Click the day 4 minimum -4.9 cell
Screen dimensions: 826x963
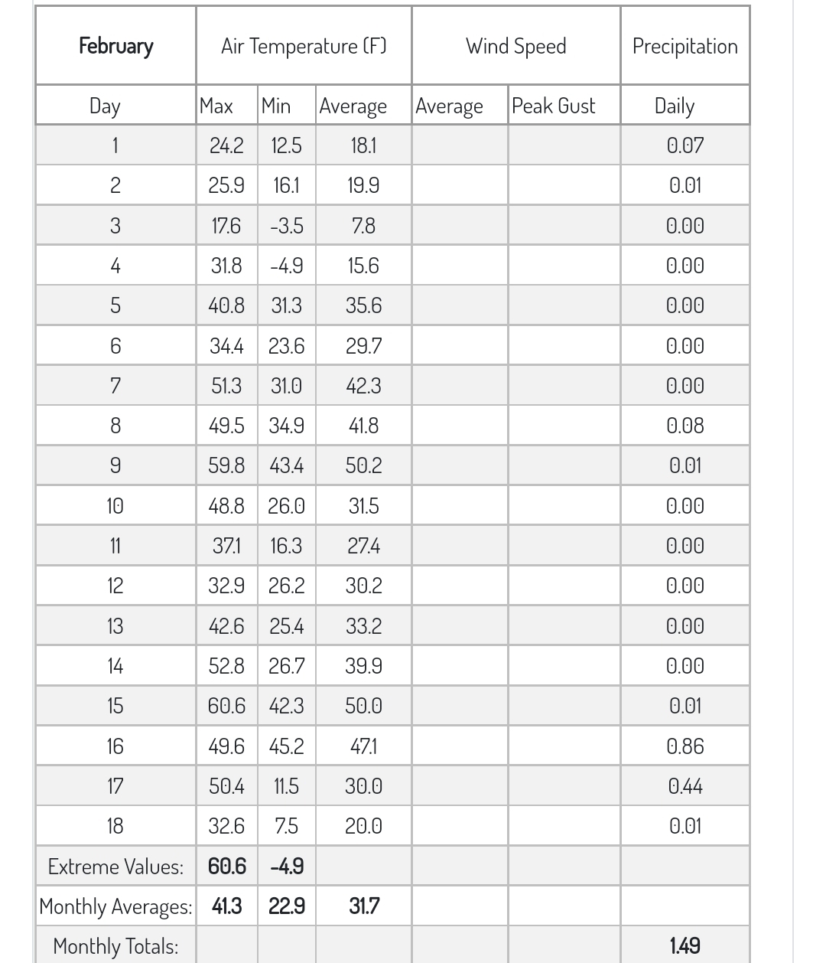(x=287, y=266)
